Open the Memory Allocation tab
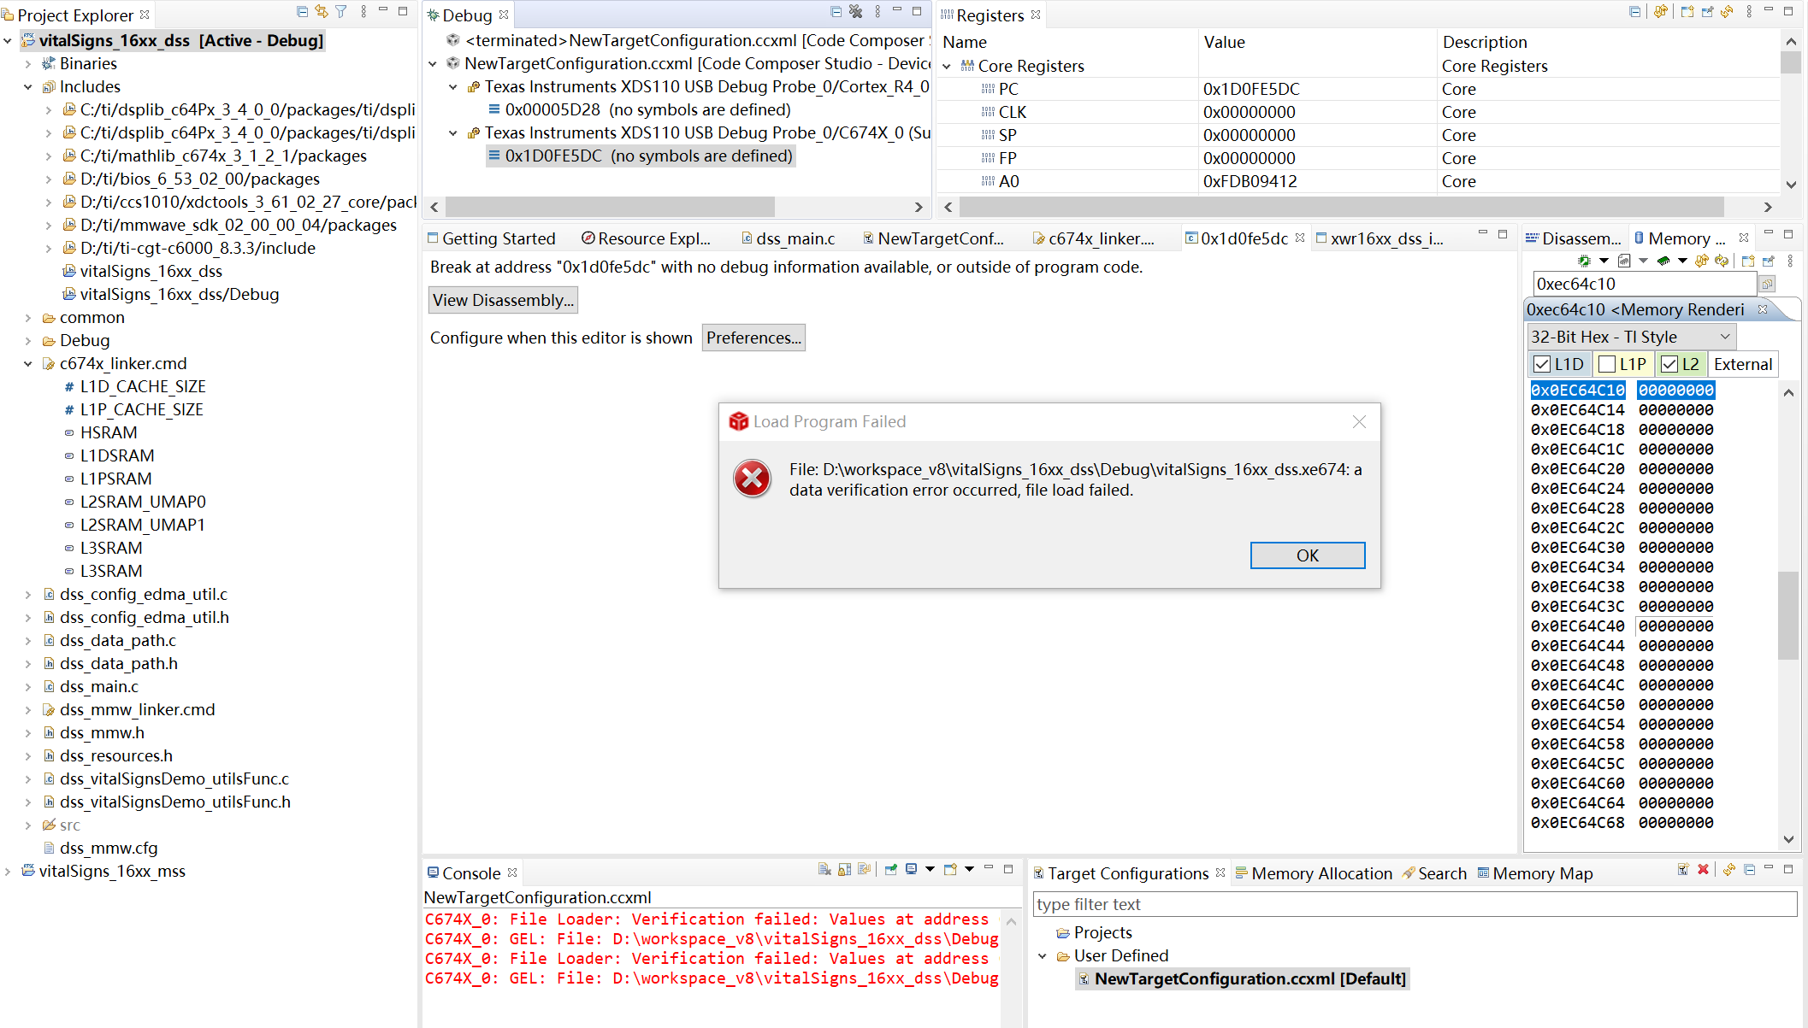The width and height of the screenshot is (1808, 1028). point(1314,873)
